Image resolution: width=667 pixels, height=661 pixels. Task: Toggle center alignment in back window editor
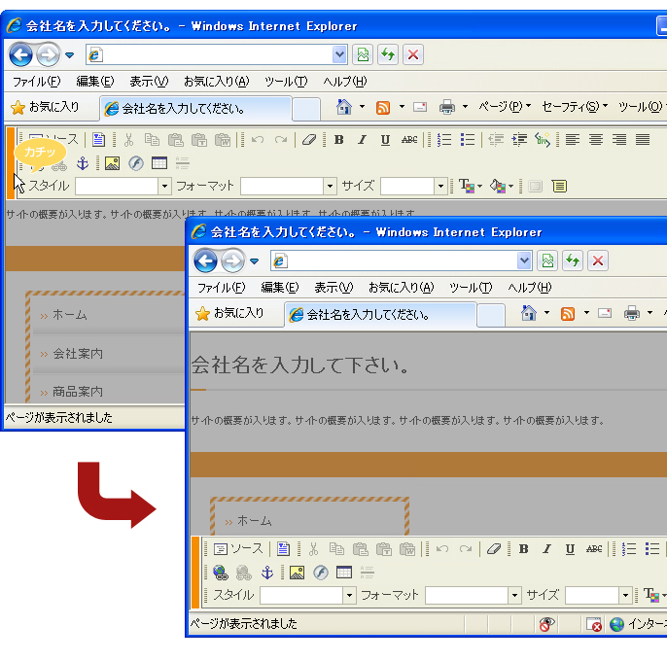click(596, 140)
